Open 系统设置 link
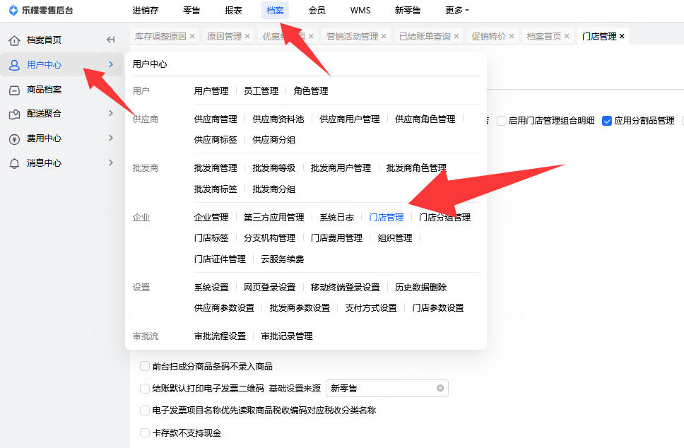The height and width of the screenshot is (448, 684). point(211,288)
